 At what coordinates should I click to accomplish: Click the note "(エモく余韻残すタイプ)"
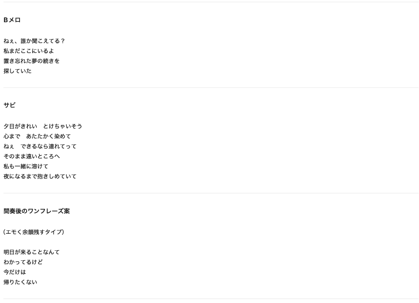[x=34, y=232]
